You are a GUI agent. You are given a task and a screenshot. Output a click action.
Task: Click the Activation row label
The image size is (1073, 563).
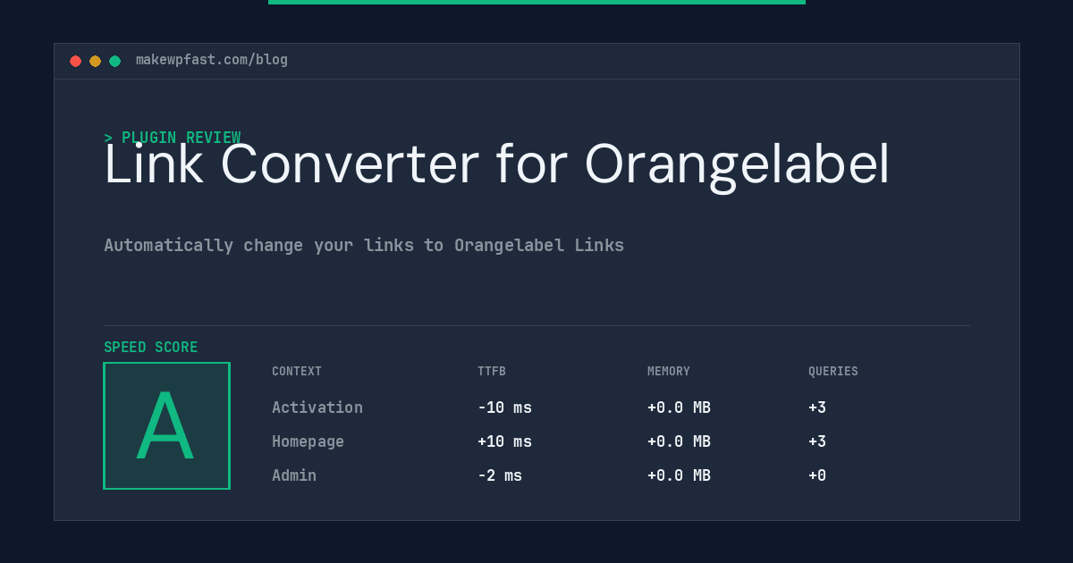click(317, 408)
